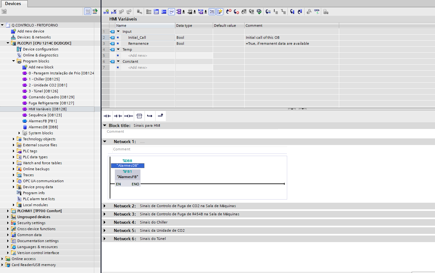Select the Devices tab
The width and height of the screenshot is (435, 273).
tap(13, 3)
